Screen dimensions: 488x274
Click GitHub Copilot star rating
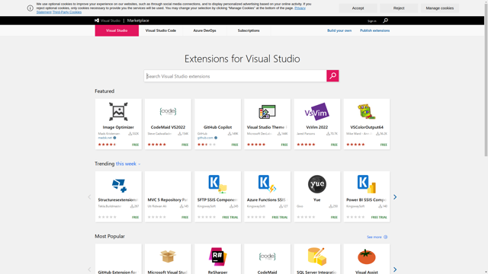pyautogui.click(x=207, y=145)
